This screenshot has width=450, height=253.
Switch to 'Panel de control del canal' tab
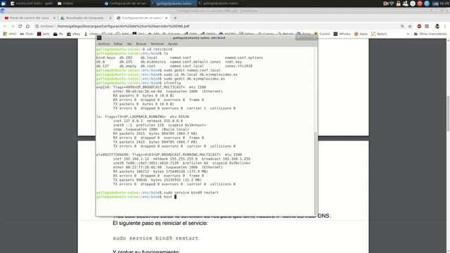click(x=30, y=18)
